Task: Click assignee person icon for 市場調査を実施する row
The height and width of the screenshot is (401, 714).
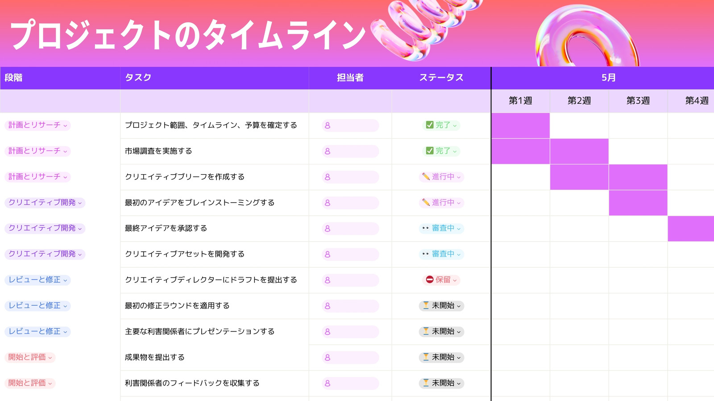Action: [x=328, y=151]
